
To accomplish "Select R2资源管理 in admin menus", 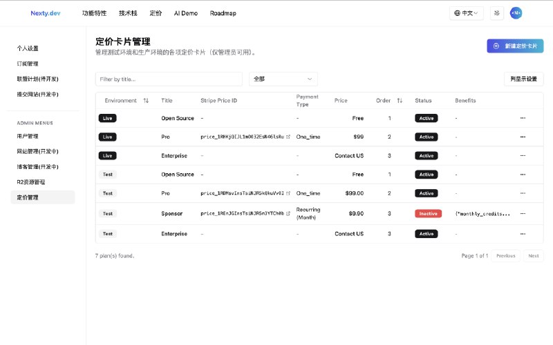I will tap(31, 182).
